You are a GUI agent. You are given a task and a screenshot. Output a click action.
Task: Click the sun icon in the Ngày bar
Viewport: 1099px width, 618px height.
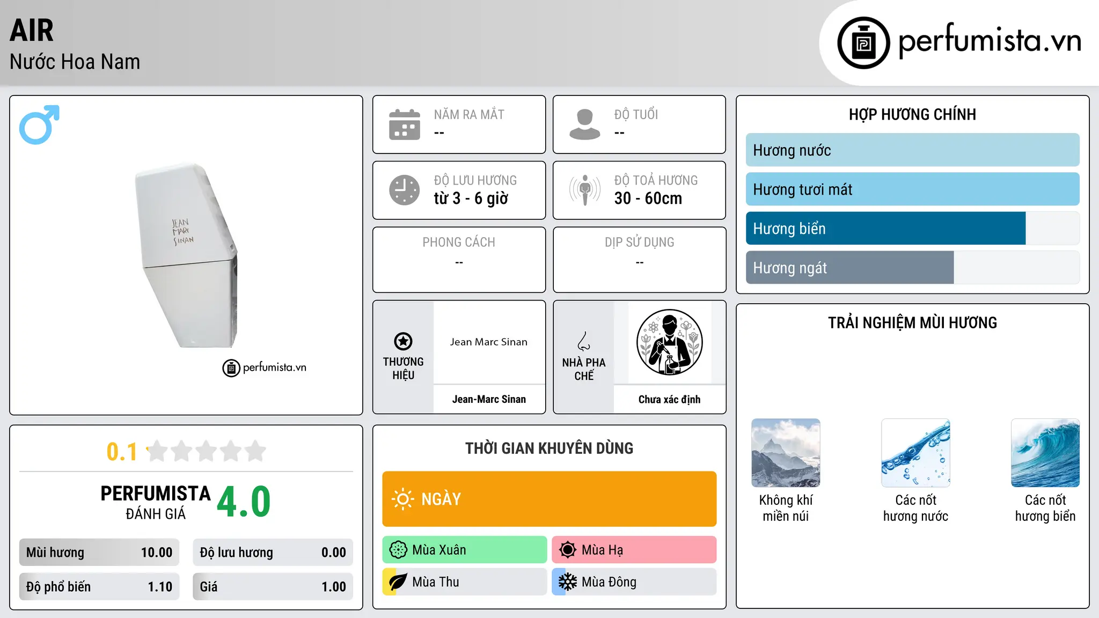[402, 499]
